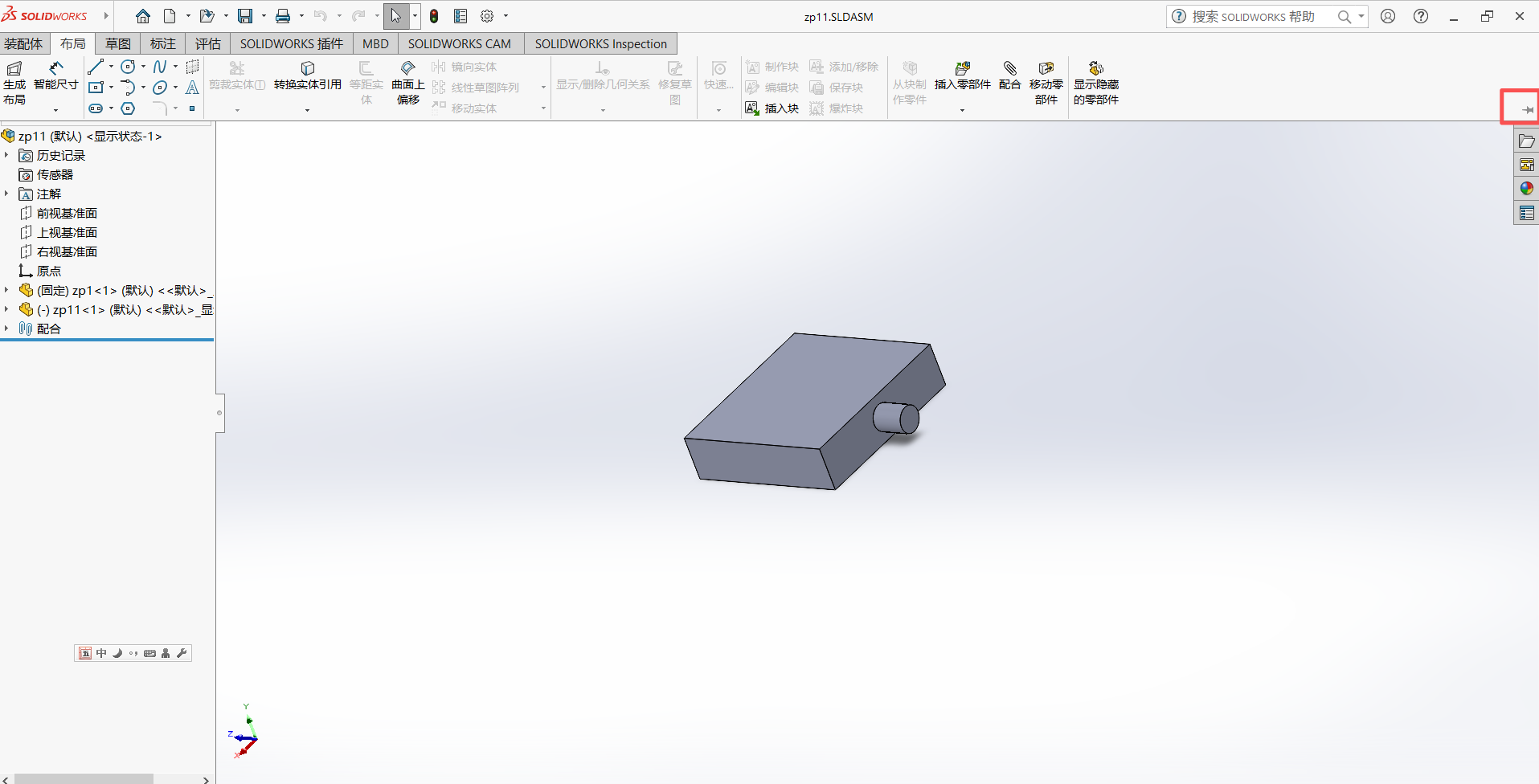Open the SOLIDWORKS CAM tab

459,44
